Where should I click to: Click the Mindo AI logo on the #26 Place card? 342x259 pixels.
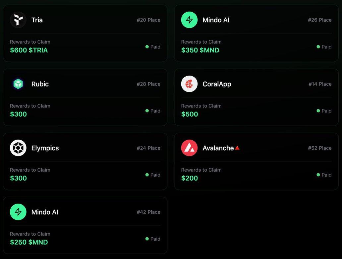189,20
